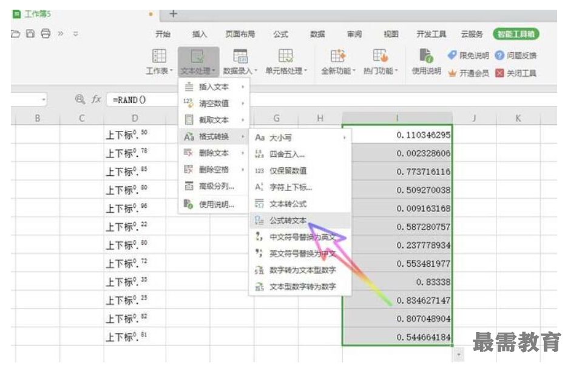The width and height of the screenshot is (565, 366).
Task: Click the open folder icon in quick toolbar
Action: (x=16, y=34)
